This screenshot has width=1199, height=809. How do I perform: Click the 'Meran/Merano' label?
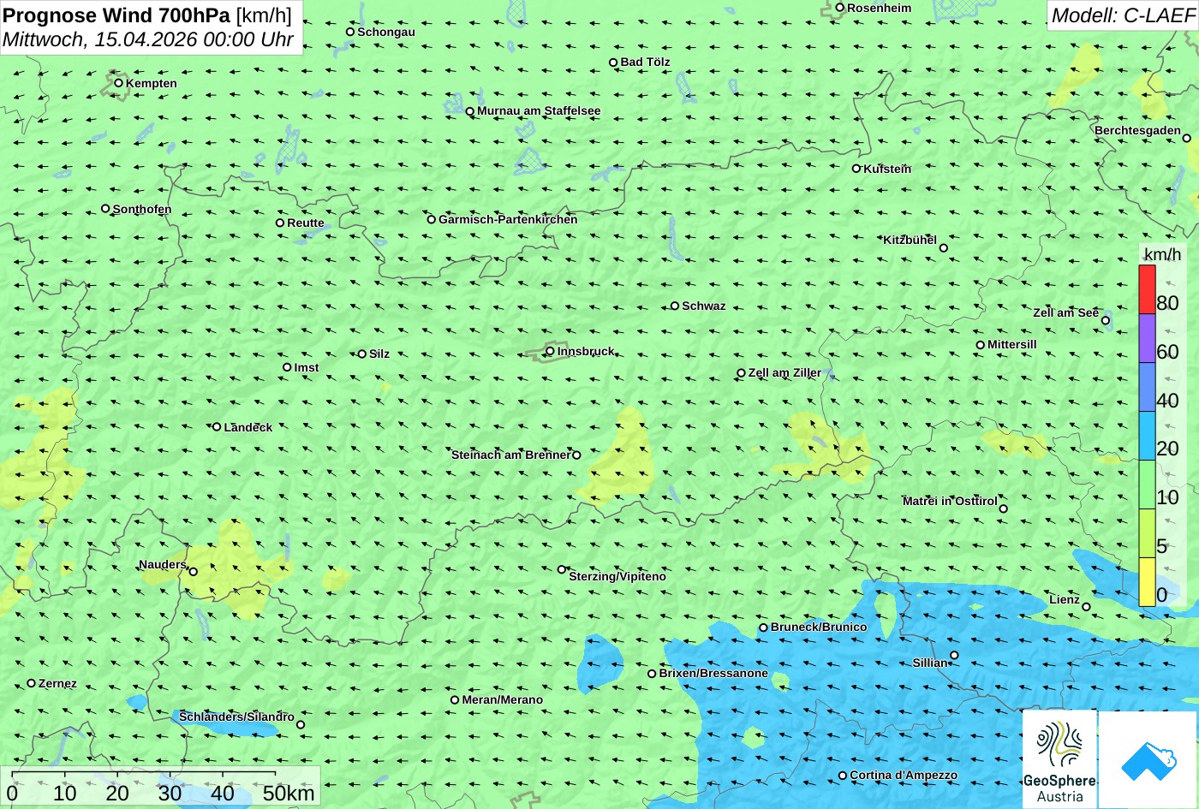[x=503, y=699]
